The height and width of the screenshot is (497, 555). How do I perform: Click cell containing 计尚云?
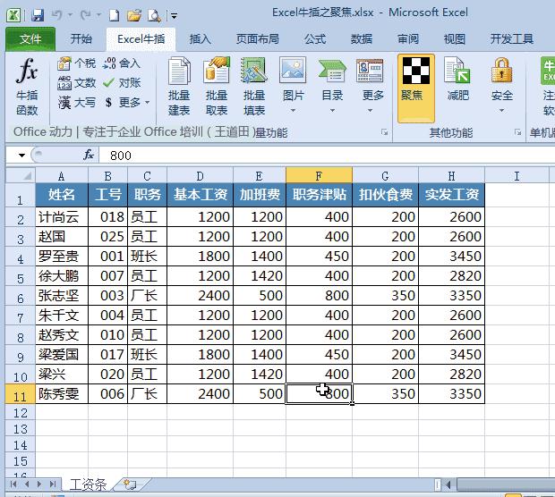62,216
